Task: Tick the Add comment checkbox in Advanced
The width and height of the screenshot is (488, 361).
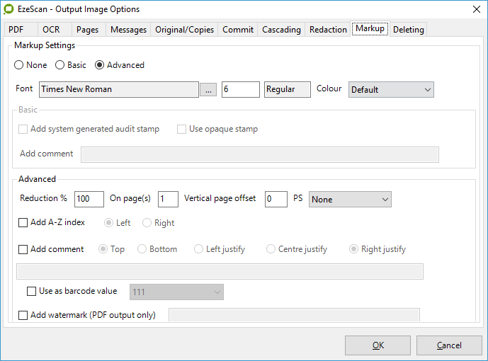Action: 23,249
